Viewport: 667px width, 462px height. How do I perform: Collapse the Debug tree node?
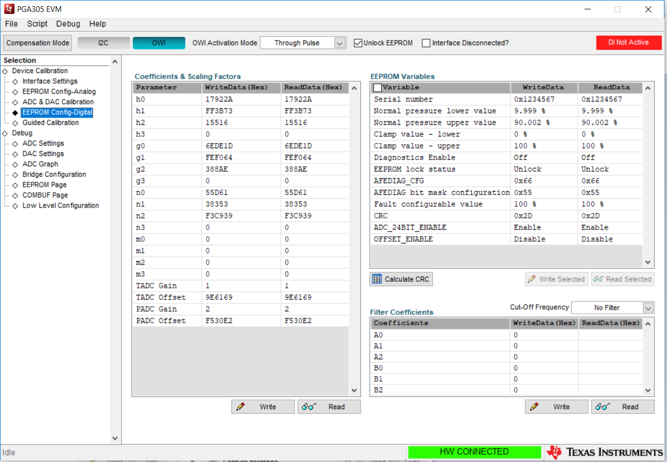(x=5, y=133)
